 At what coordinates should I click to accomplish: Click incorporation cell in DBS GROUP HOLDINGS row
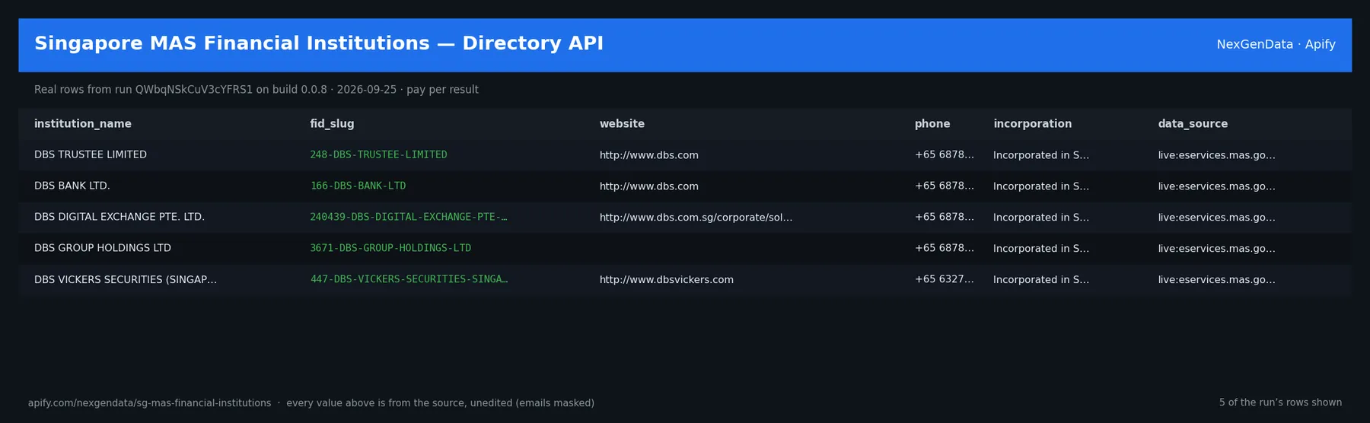coord(1041,249)
